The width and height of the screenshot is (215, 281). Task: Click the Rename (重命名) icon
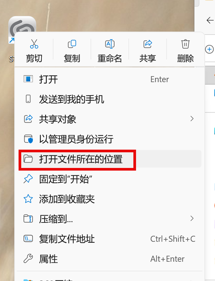tap(109, 44)
